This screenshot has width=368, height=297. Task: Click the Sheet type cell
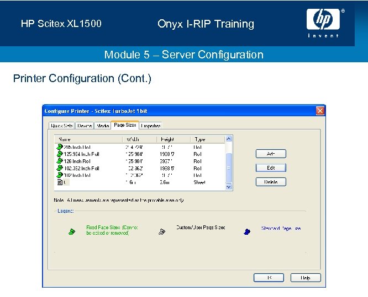(199, 182)
